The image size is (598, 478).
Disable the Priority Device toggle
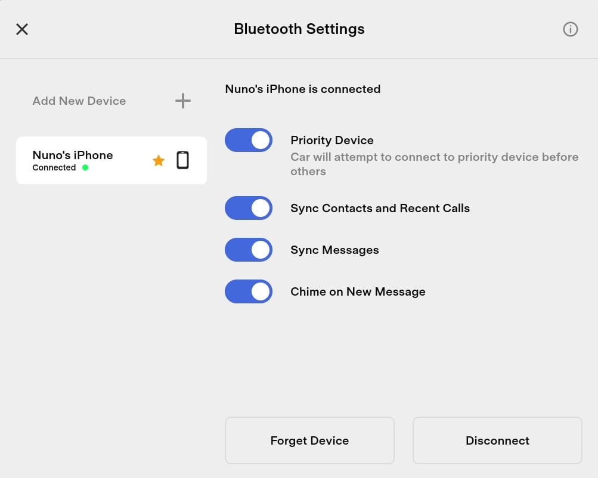[x=249, y=140]
